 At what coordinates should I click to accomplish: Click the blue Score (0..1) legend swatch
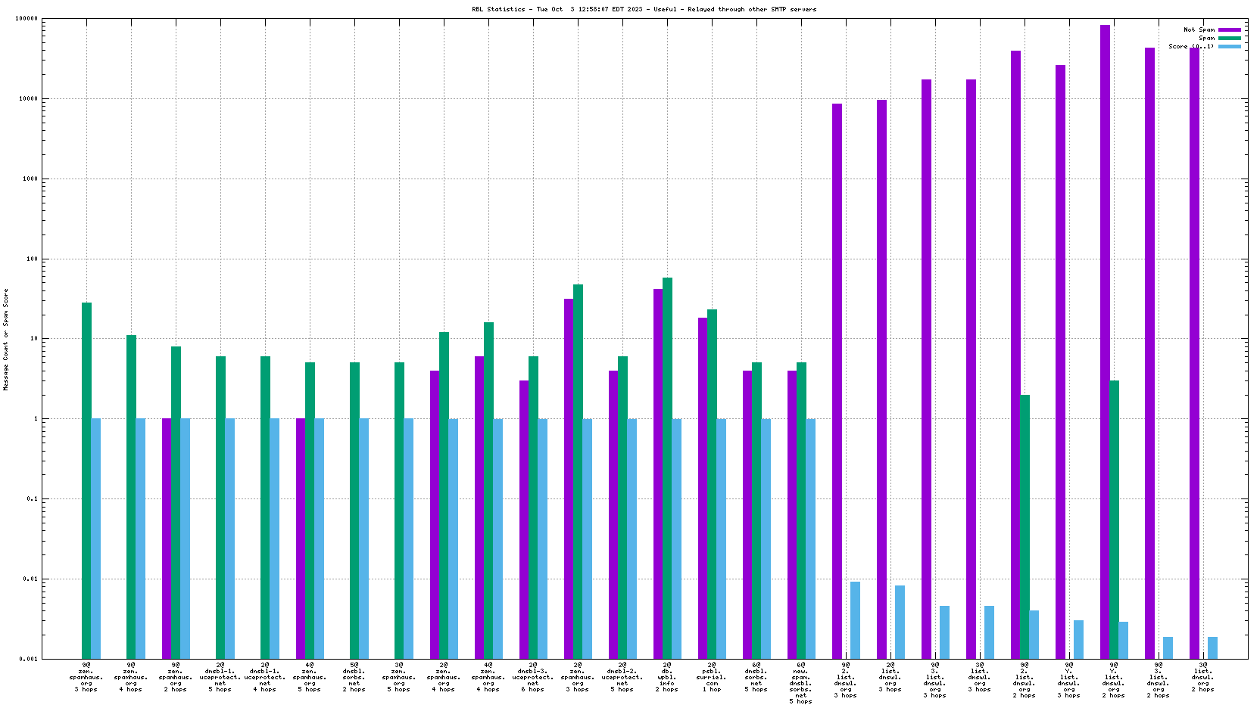(1229, 46)
